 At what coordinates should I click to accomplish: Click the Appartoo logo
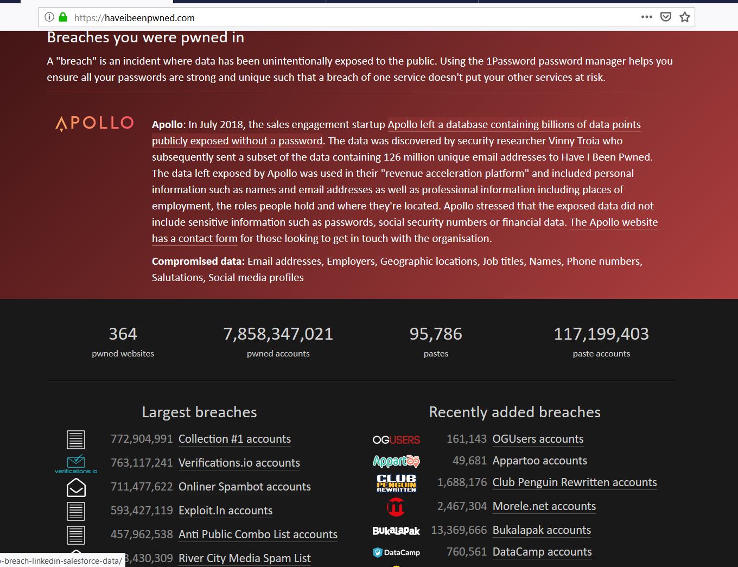396,461
